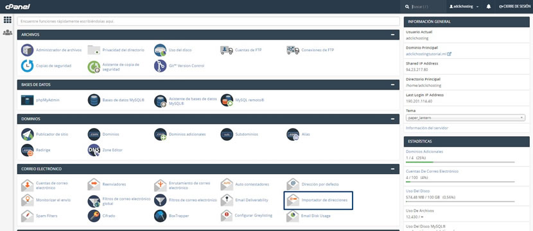
Task: Open the Subdominios icon
Action: (227, 134)
